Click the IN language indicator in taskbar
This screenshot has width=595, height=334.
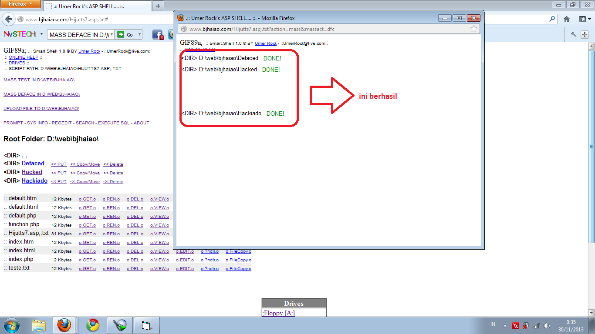click(x=493, y=324)
